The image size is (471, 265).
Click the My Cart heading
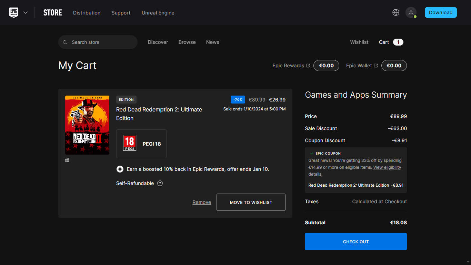pyautogui.click(x=78, y=66)
